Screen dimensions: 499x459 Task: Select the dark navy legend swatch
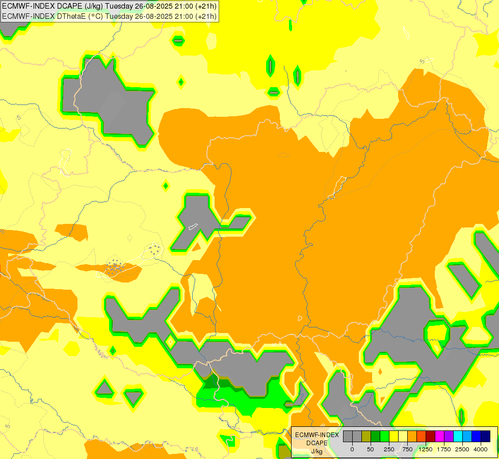pyautogui.click(x=486, y=437)
